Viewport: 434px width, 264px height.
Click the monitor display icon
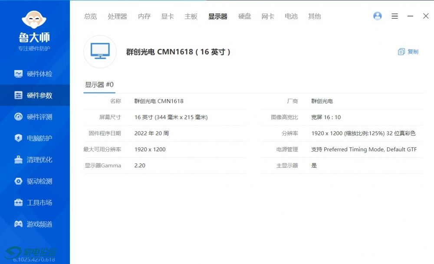pyautogui.click(x=100, y=52)
